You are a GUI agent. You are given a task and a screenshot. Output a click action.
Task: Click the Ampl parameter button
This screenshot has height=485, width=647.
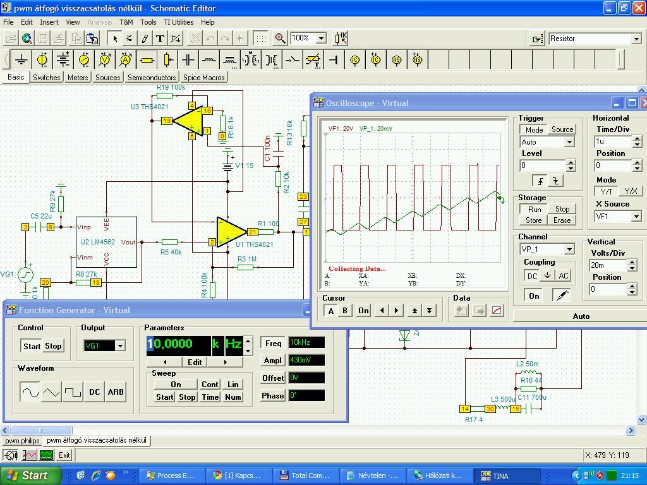point(273,360)
